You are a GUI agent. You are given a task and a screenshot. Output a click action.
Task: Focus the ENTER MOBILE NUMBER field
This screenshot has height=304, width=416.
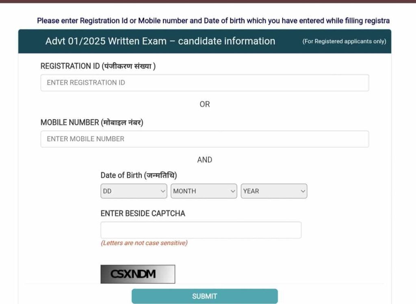click(205, 139)
